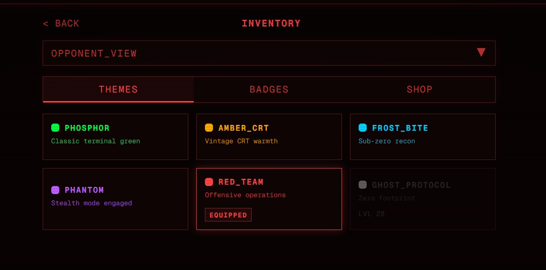Click the gray GHOST_PROTOCOL locked icon
The width and height of the screenshot is (546, 270).
point(363,185)
